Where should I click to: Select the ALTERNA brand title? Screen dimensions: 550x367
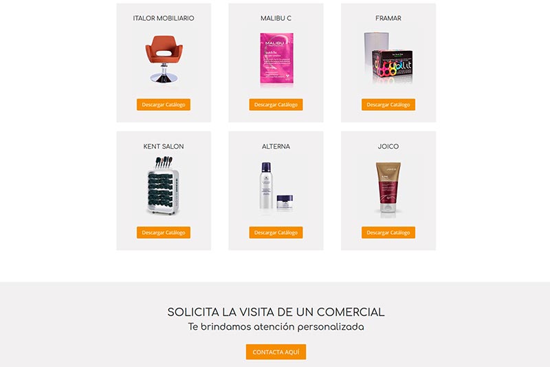coord(276,147)
